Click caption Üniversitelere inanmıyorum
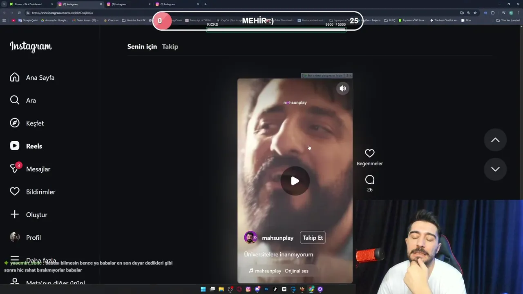This screenshot has height=294, width=523. tap(279, 254)
